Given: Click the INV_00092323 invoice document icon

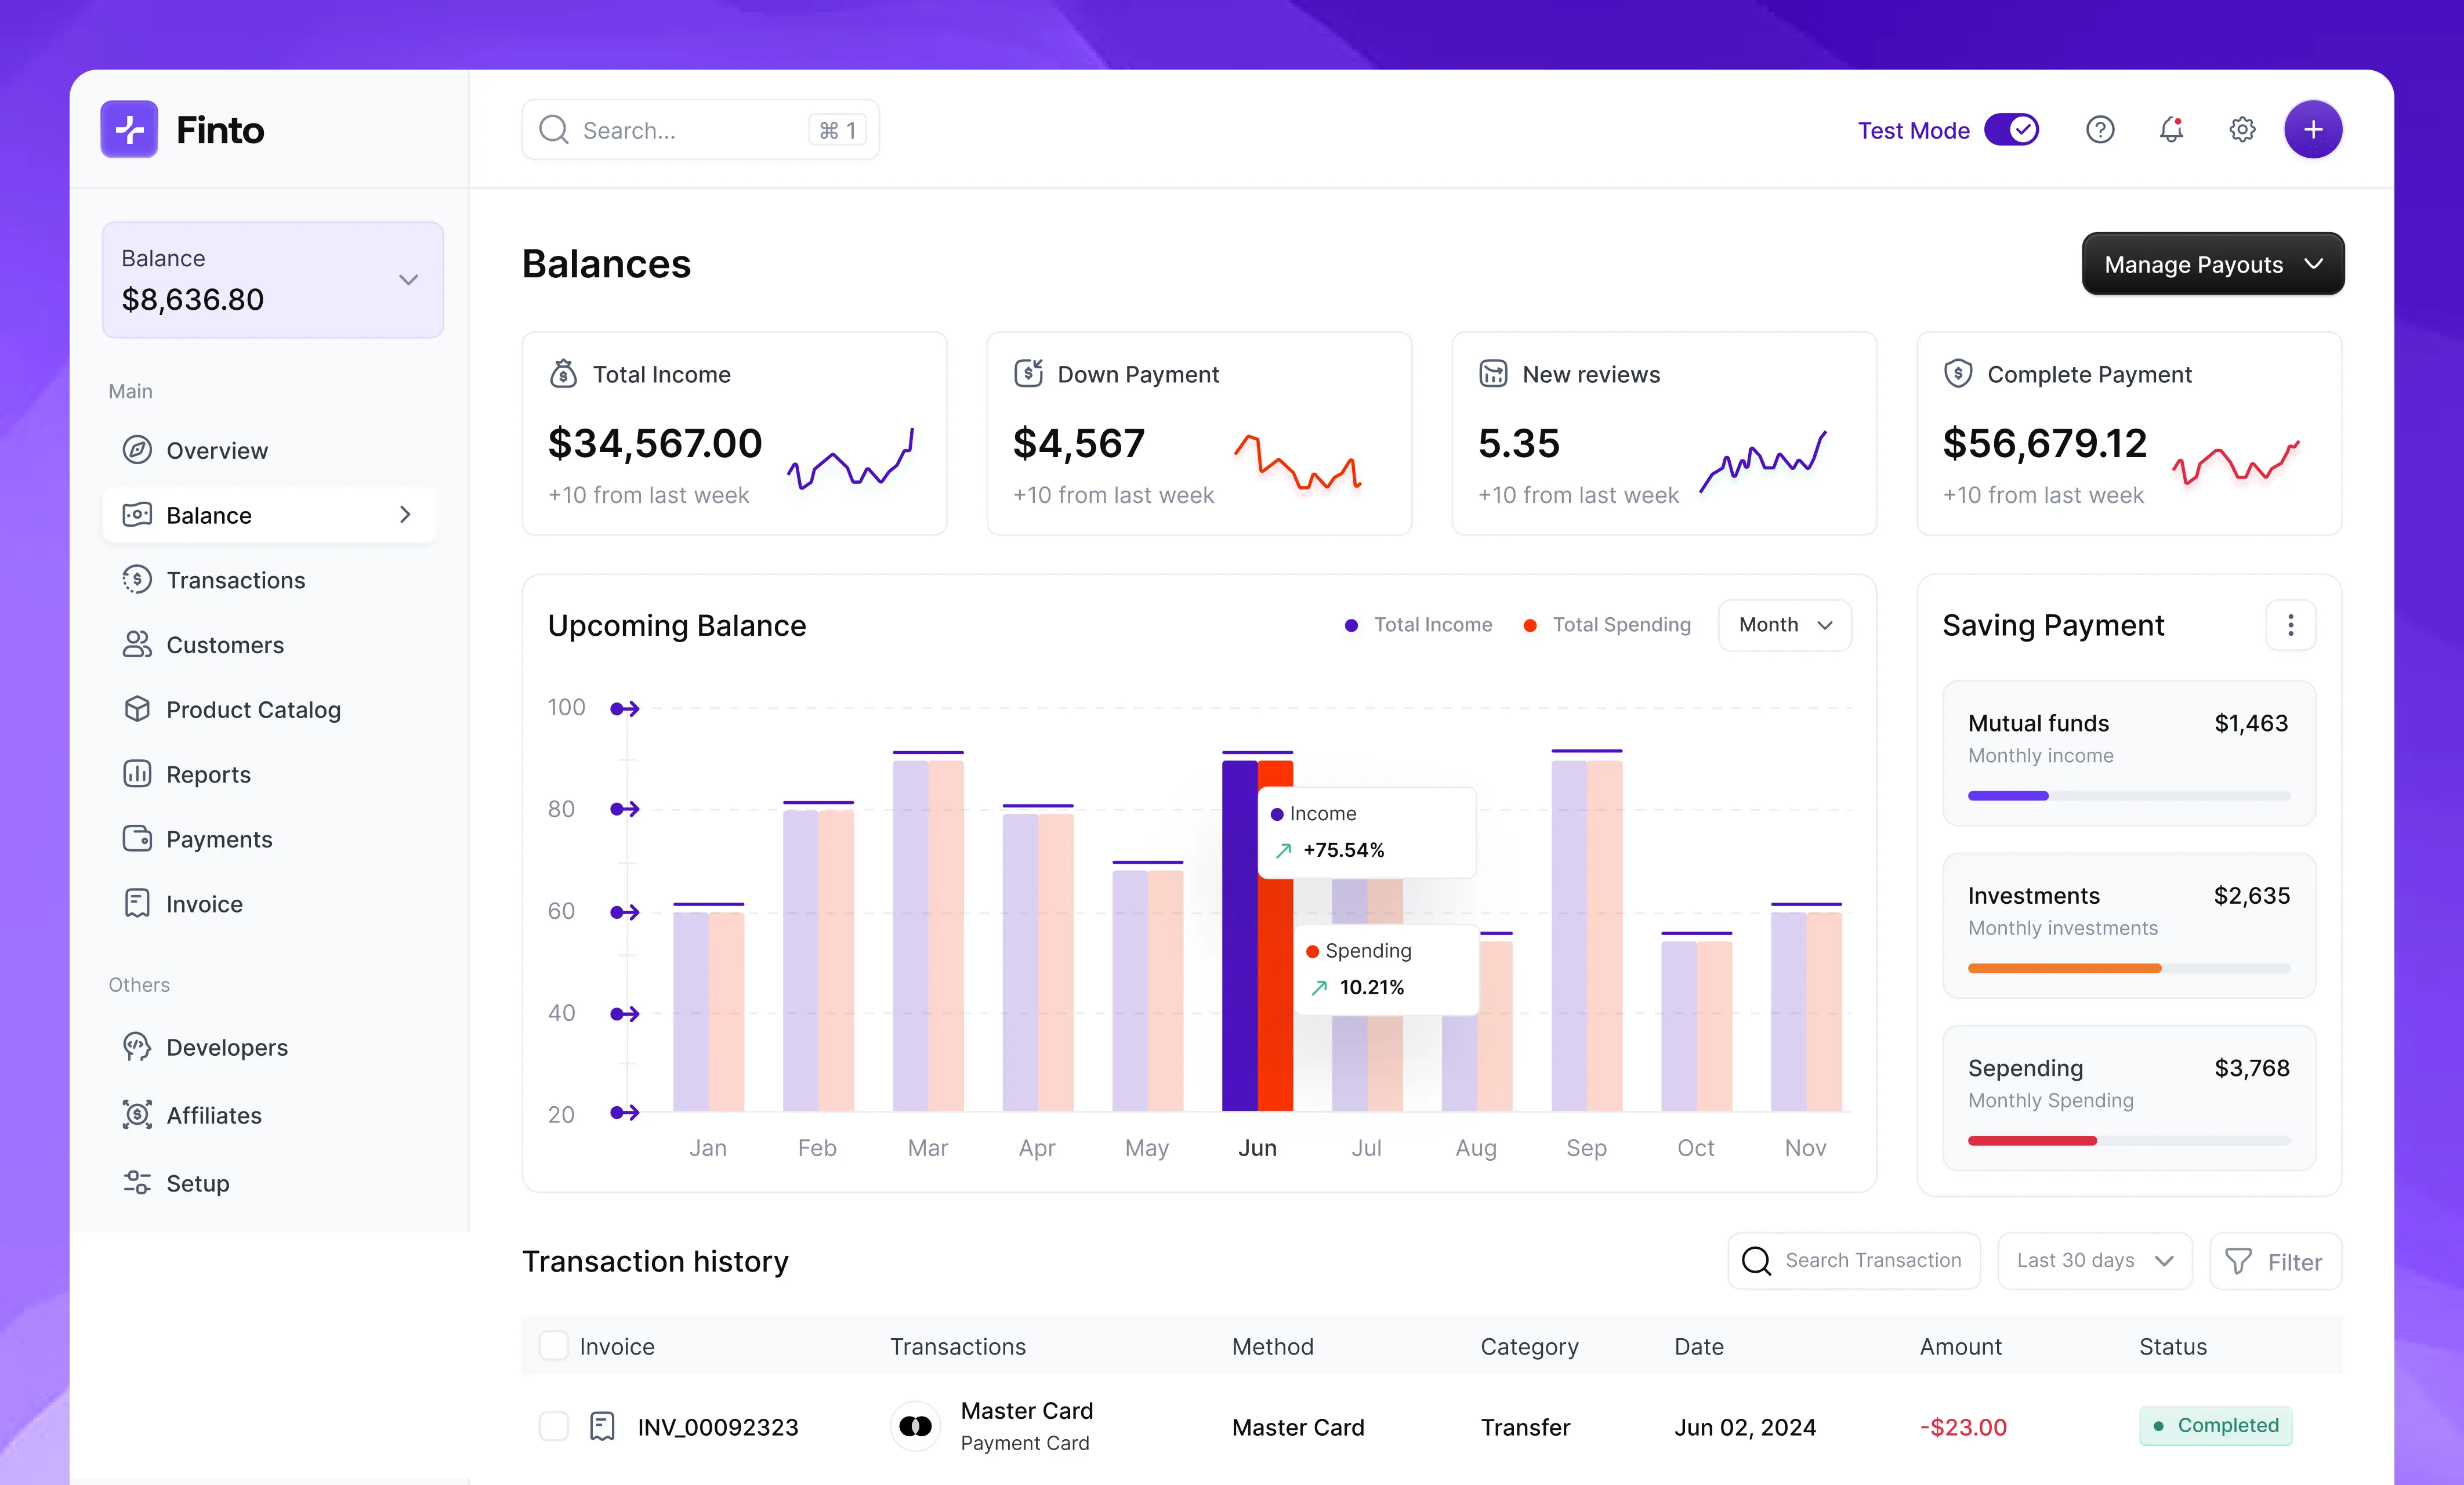Looking at the screenshot, I should point(602,1426).
